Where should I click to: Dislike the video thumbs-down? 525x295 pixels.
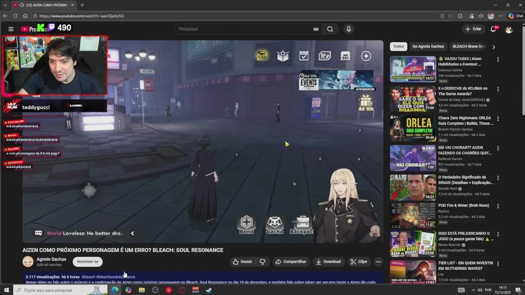[262, 261]
